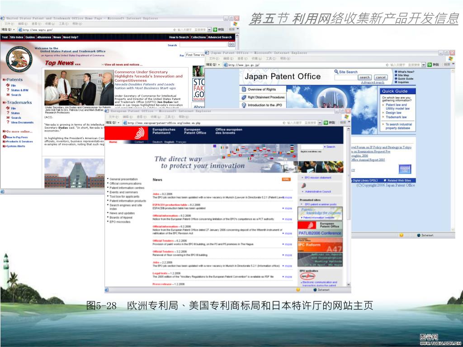Click the IPC Reform banner on EPO page
The height and width of the screenshot is (347, 463).
point(320,244)
